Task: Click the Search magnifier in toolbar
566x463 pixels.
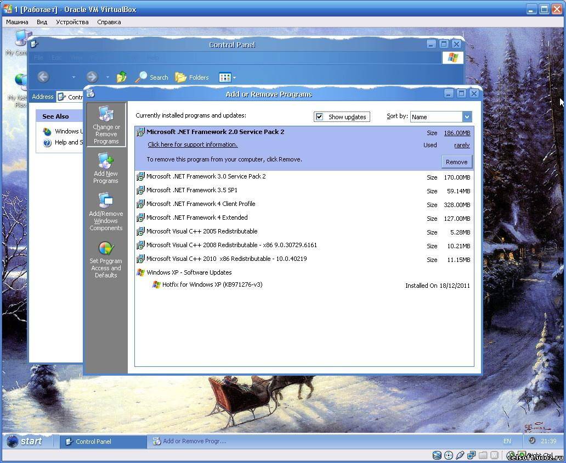Action: pyautogui.click(x=141, y=77)
